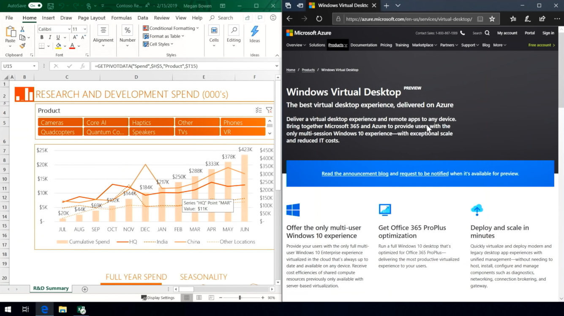Apply bold formatting to selection

click(x=41, y=37)
